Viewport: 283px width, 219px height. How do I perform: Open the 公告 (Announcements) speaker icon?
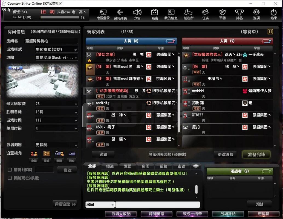(x=137, y=15)
